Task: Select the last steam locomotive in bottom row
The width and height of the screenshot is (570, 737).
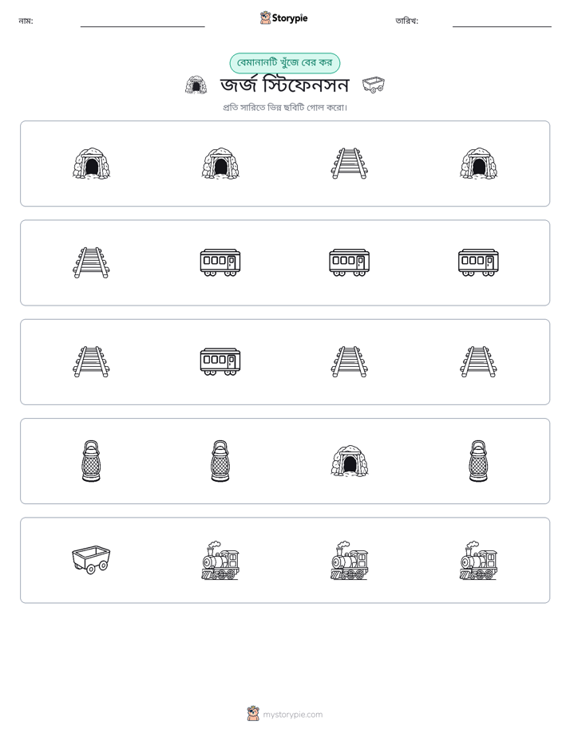Action: pos(478,560)
